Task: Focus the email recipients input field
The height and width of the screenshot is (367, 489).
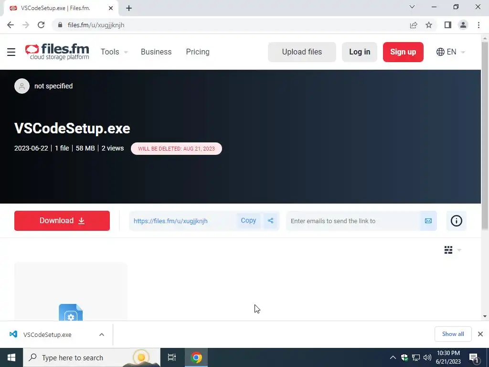Action: 353,221
